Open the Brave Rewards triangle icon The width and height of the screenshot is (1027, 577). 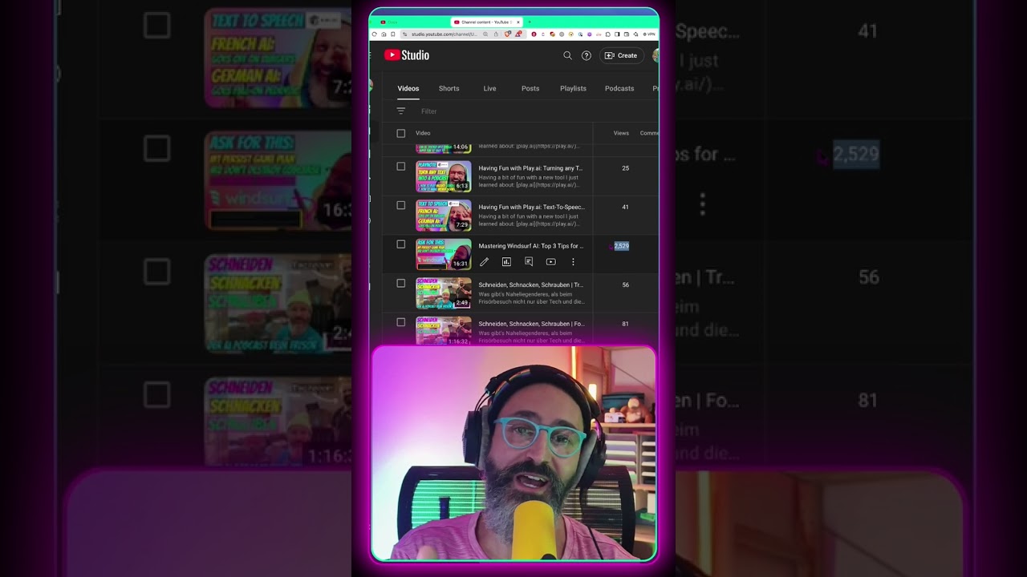pyautogui.click(x=518, y=34)
